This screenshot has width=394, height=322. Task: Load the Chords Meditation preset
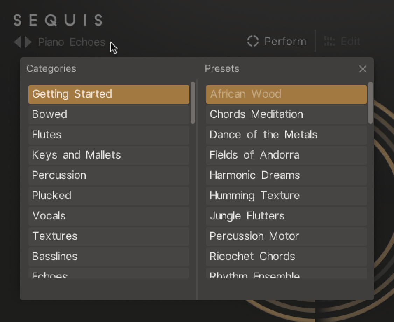pyautogui.click(x=286, y=114)
